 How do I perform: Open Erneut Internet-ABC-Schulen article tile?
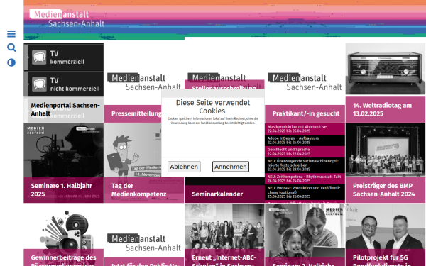(224, 257)
